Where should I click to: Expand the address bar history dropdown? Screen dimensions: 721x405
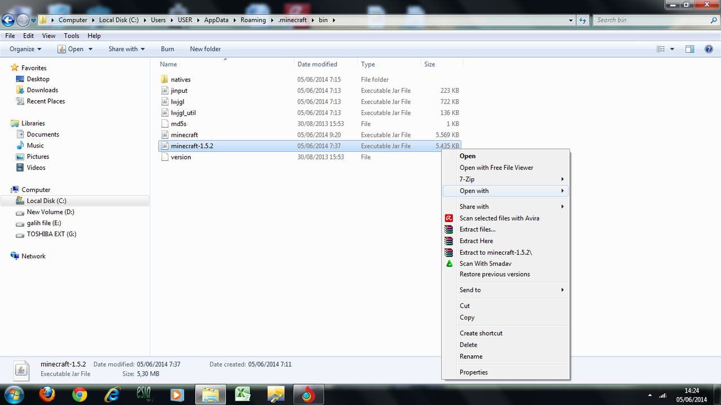[x=571, y=20]
